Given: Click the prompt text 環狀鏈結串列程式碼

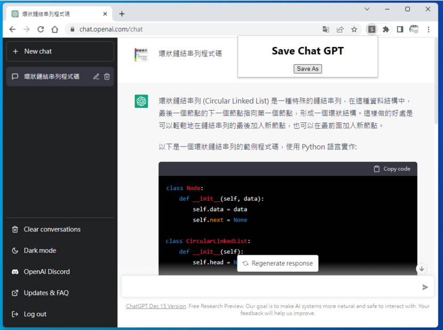Looking at the screenshot, I should pos(190,54).
